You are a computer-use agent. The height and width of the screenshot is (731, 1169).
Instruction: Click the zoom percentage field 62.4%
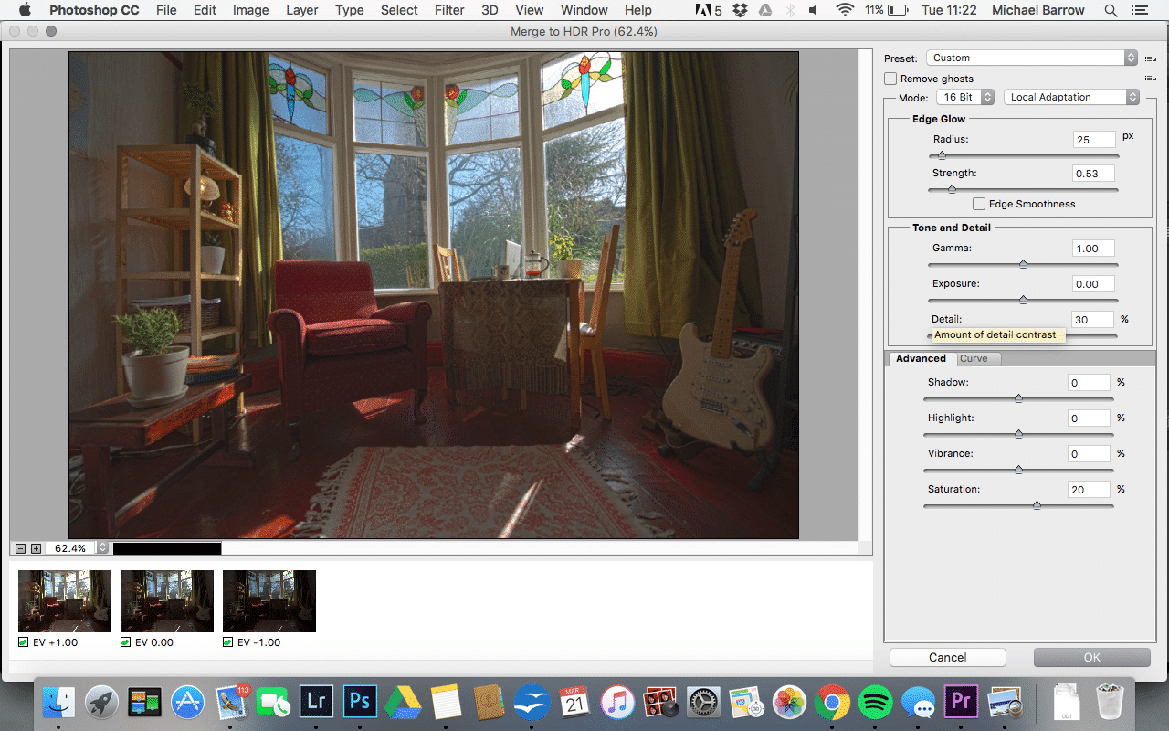pyautogui.click(x=70, y=548)
